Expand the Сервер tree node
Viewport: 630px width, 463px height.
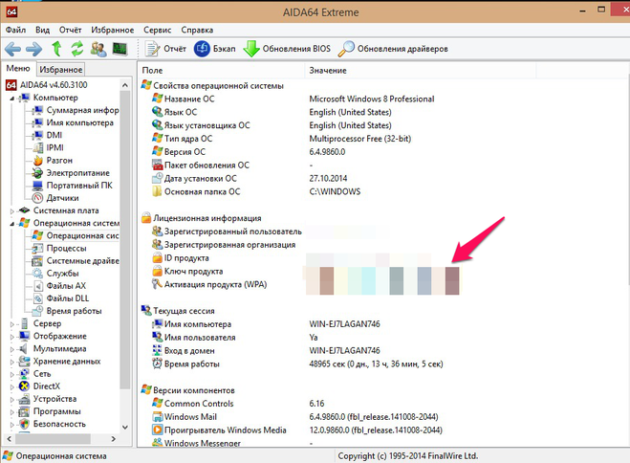(12, 324)
